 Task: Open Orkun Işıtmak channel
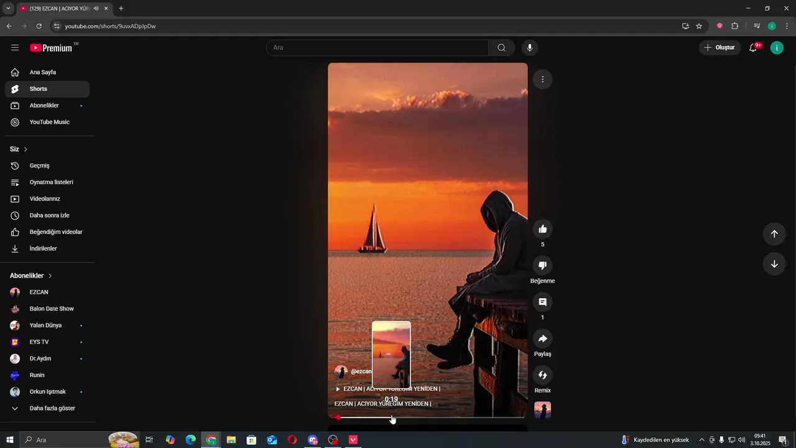coord(47,392)
